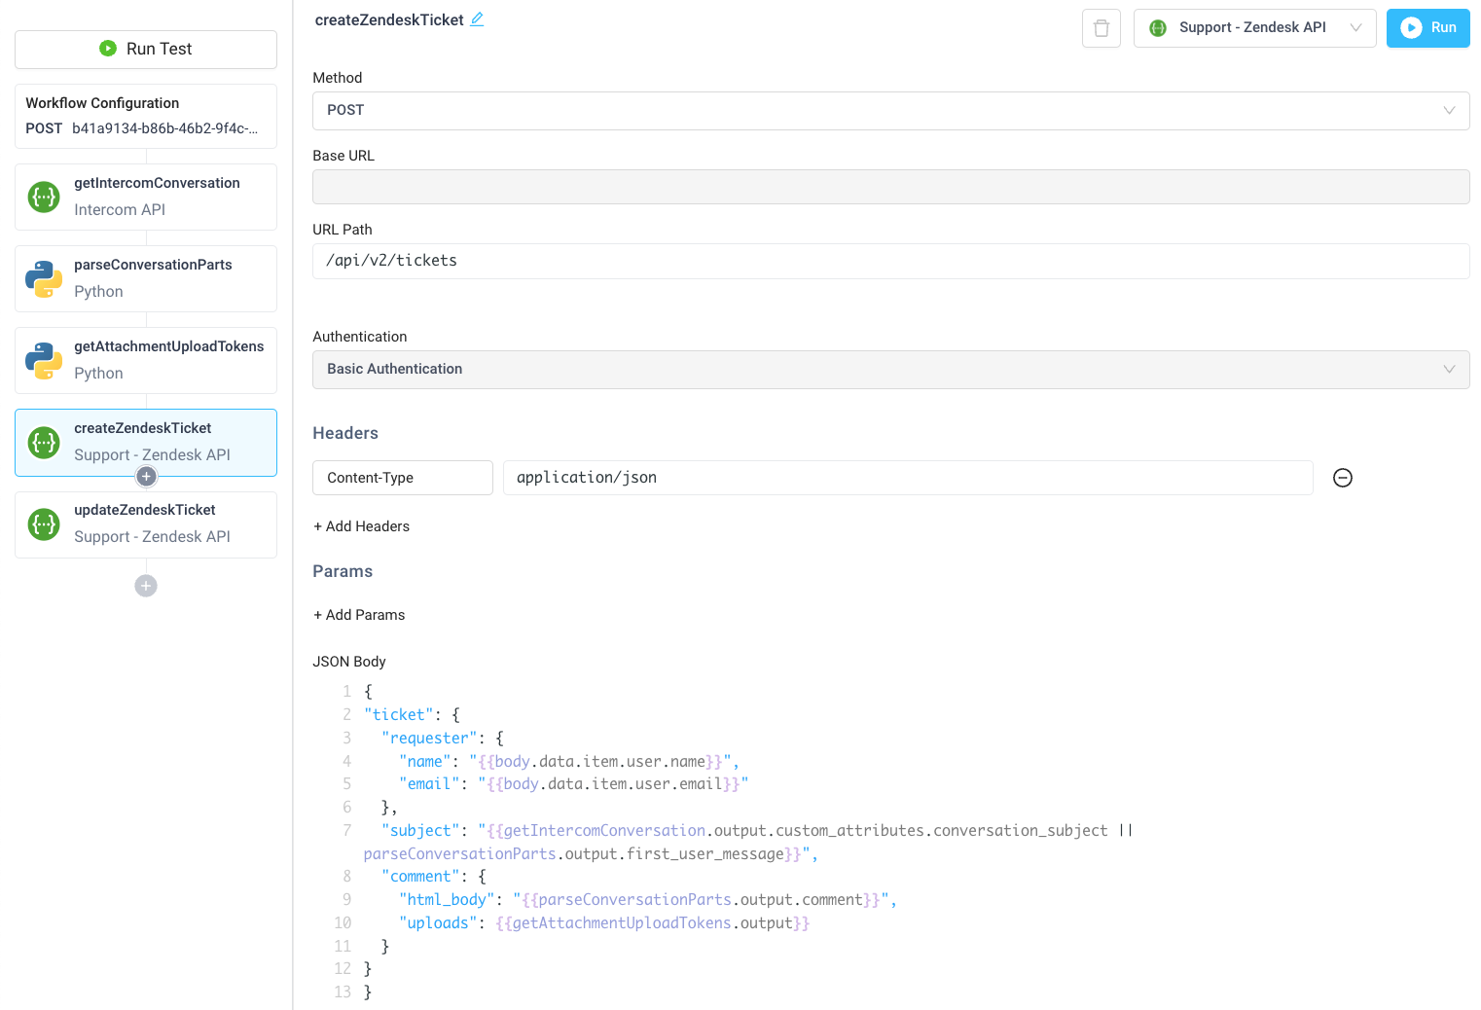Screen dimensions: 1481x1010
Task: Click the plus icon below the createZendeskTicket step
Action: click(145, 476)
